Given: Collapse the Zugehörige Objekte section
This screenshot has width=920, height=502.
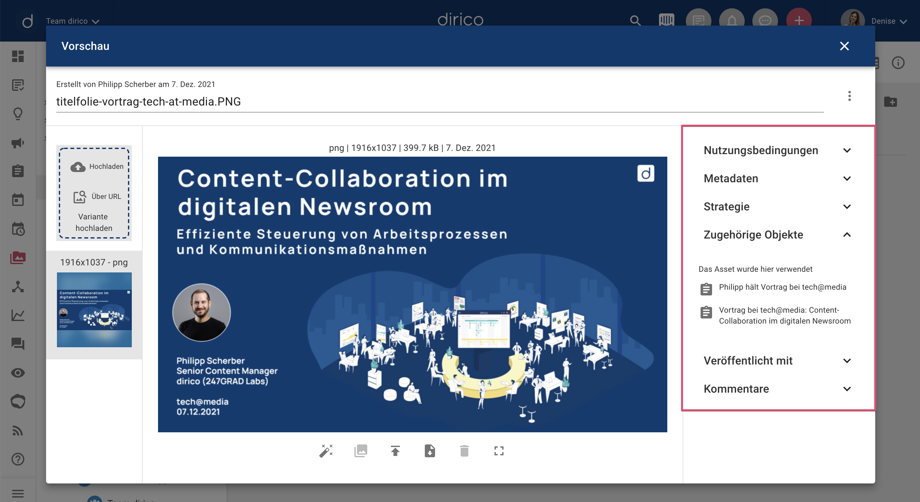Looking at the screenshot, I should click(x=778, y=235).
